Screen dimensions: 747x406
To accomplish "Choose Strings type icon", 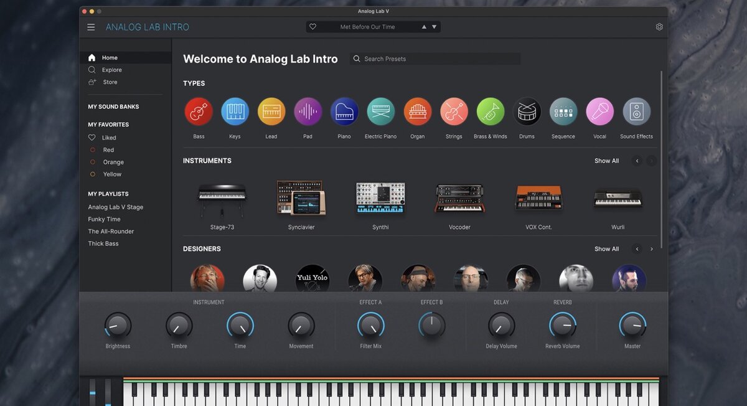I will 454,111.
